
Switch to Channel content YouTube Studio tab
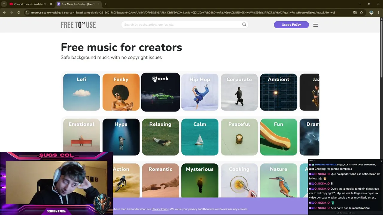click(31, 4)
